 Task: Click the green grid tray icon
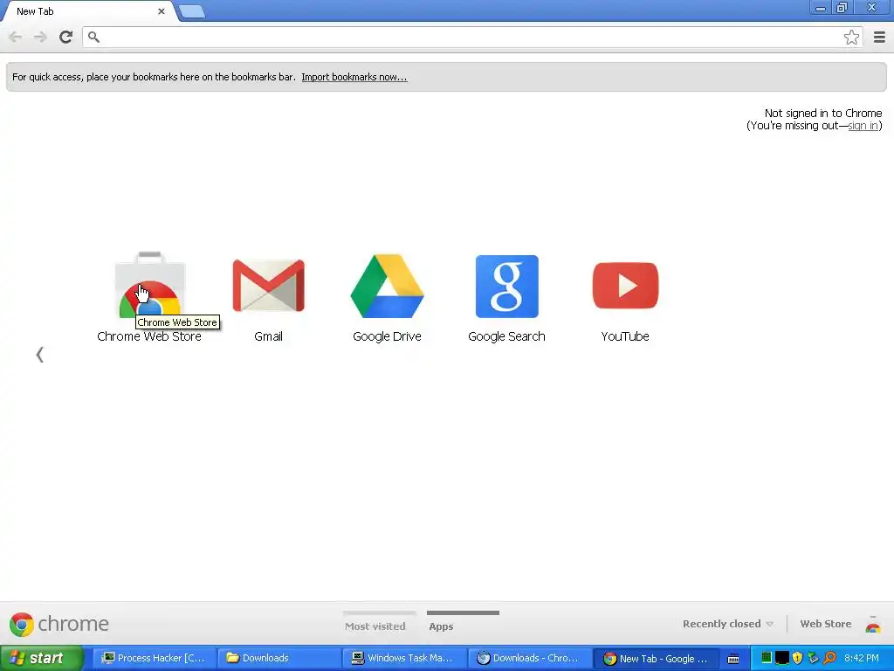click(x=767, y=658)
